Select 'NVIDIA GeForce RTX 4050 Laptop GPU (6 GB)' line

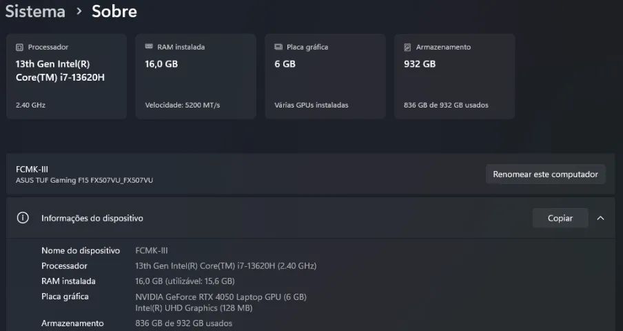click(x=221, y=297)
